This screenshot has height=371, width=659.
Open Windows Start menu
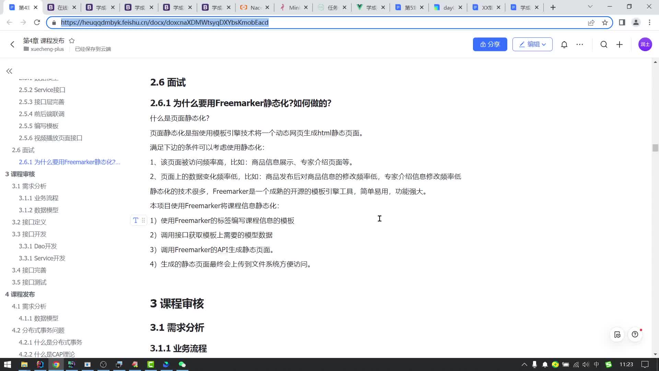(x=8, y=364)
